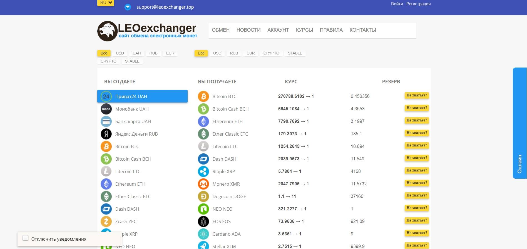Click Ethereum ETH icon in receive column

point(203,121)
